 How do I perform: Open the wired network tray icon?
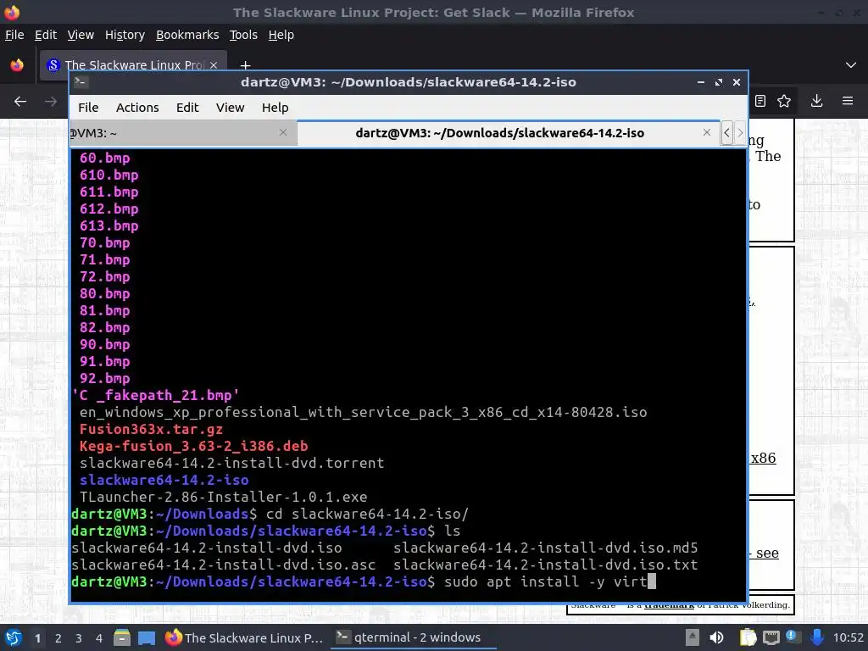coord(771,637)
